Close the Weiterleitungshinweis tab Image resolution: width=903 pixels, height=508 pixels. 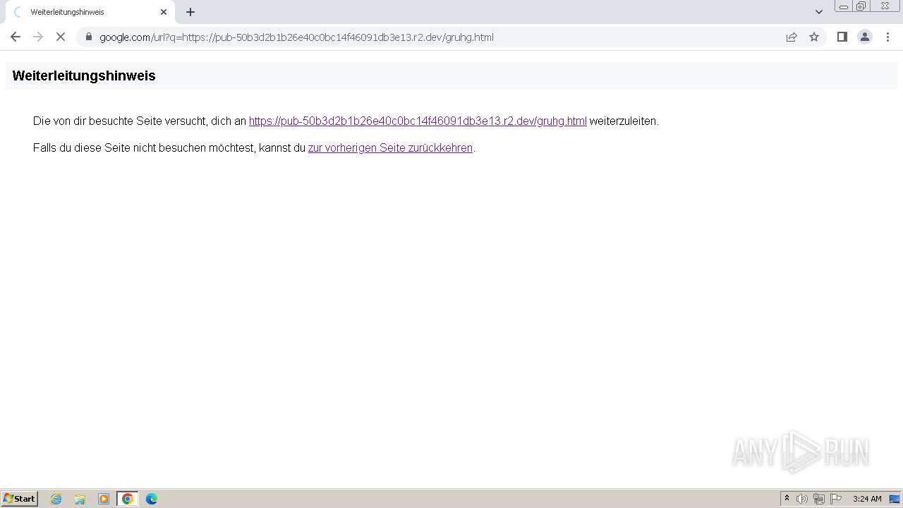pyautogui.click(x=164, y=12)
